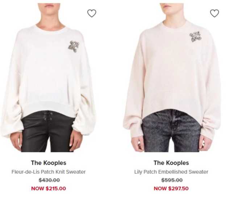Tap heart icon on Lily Patch sweater
The image size is (234, 197).
point(214,13)
